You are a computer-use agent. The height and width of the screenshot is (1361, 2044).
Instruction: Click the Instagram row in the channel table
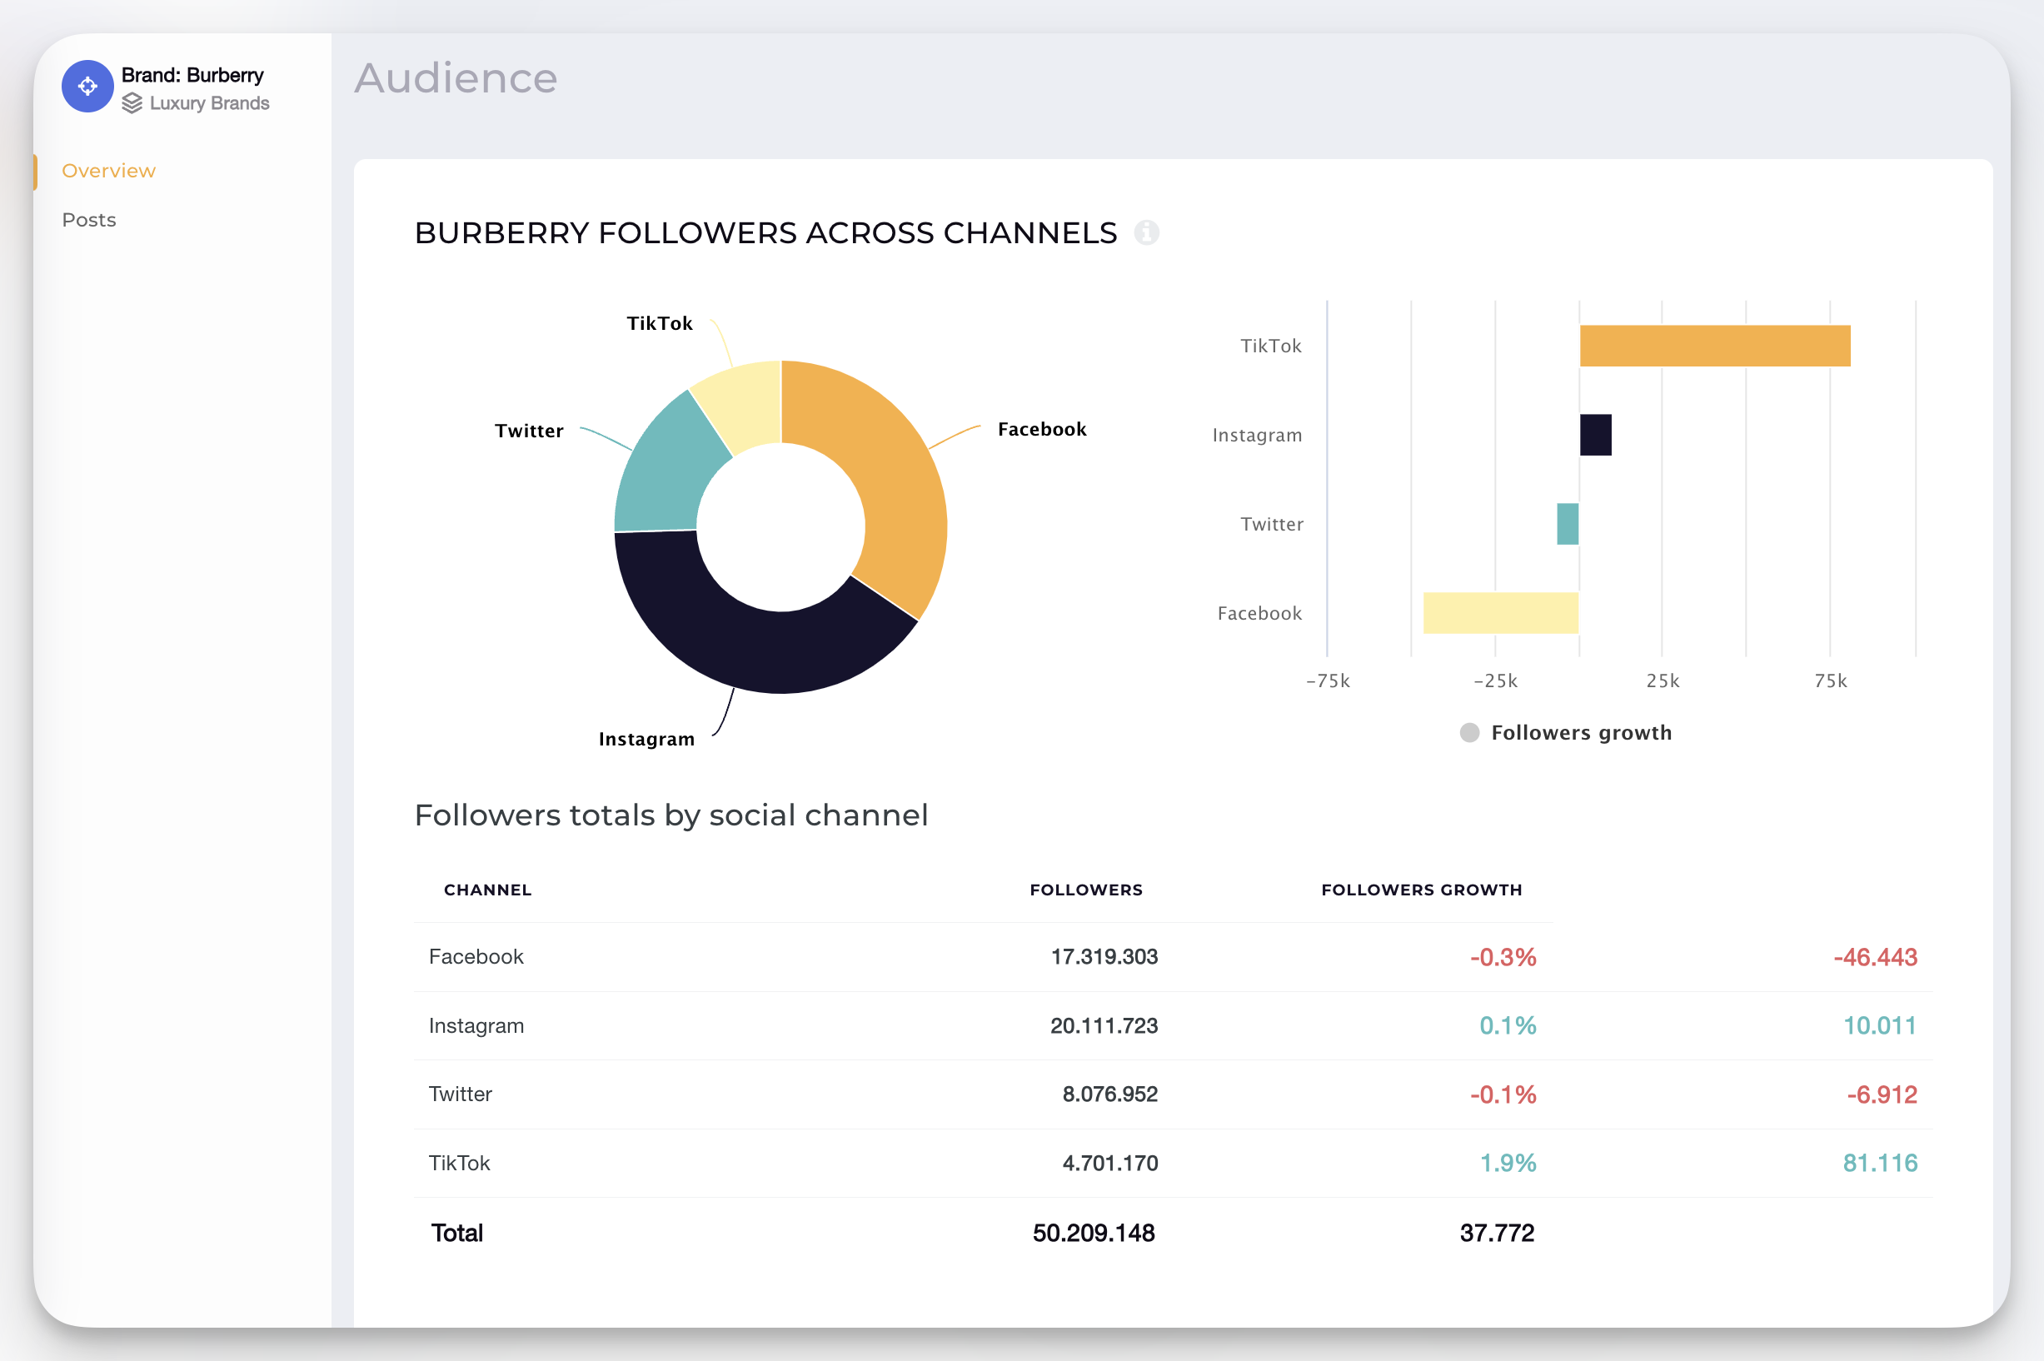(x=1174, y=1025)
